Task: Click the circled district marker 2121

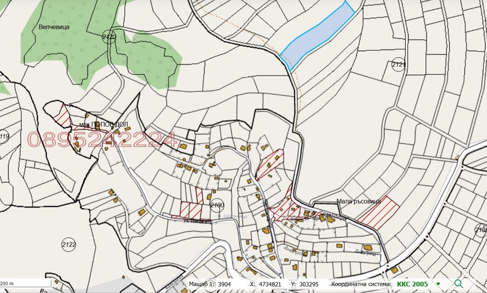Action: 399,65
